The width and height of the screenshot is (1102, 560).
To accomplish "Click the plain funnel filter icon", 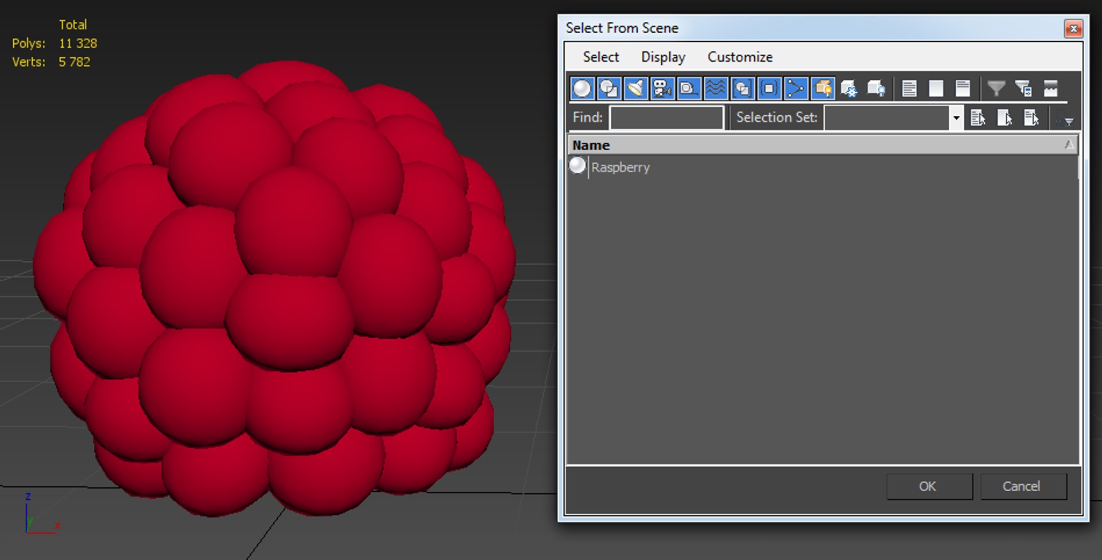I will click(x=996, y=88).
